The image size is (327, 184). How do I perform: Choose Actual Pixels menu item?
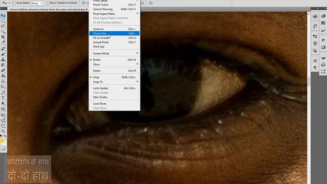coord(114,42)
